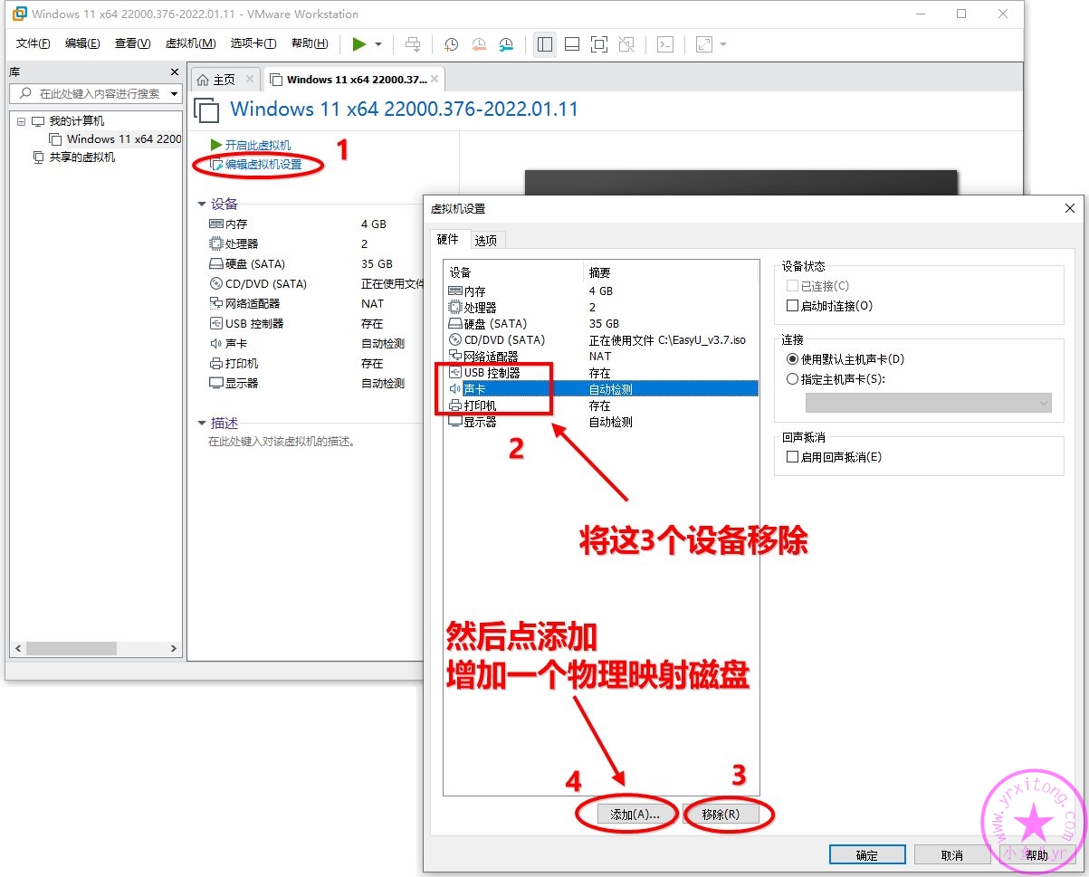Open the 虚拟机(M) menu

(190, 43)
